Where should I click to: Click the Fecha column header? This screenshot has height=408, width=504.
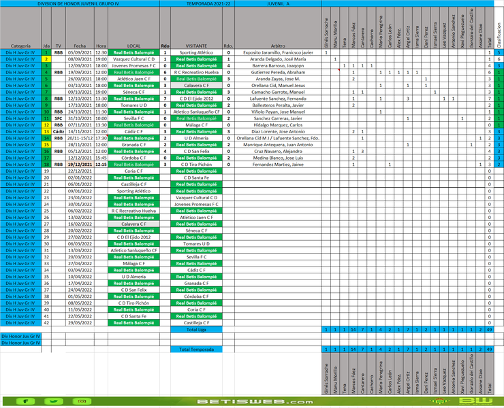[80, 46]
